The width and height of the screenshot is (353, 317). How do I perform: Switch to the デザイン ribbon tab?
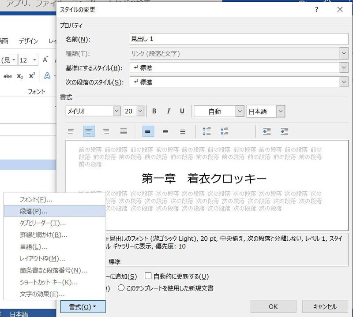(x=28, y=41)
